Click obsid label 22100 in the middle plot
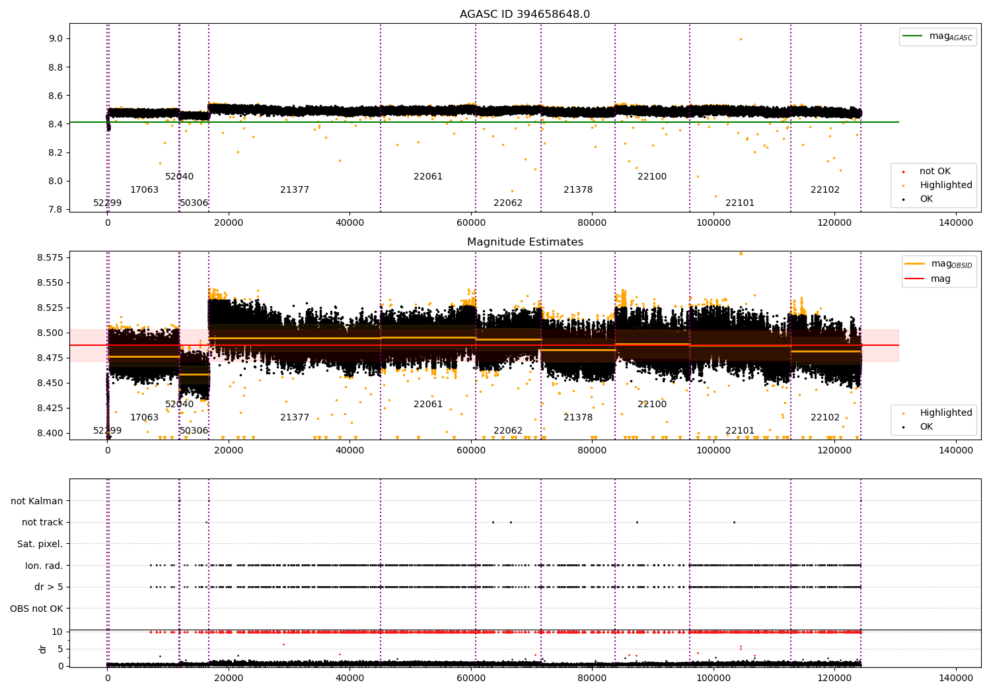Image resolution: width=991 pixels, height=693 pixels. tap(652, 404)
